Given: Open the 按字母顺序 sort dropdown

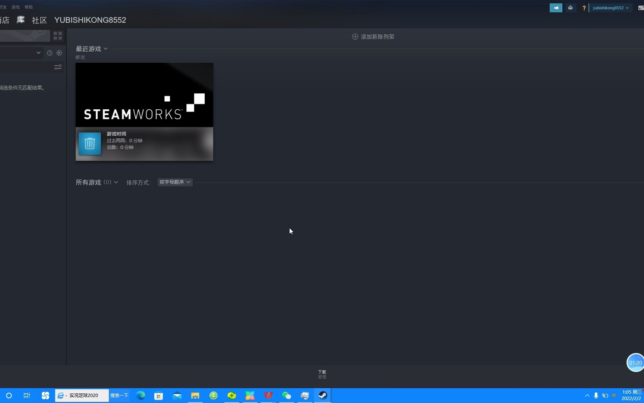Looking at the screenshot, I should coord(175,182).
